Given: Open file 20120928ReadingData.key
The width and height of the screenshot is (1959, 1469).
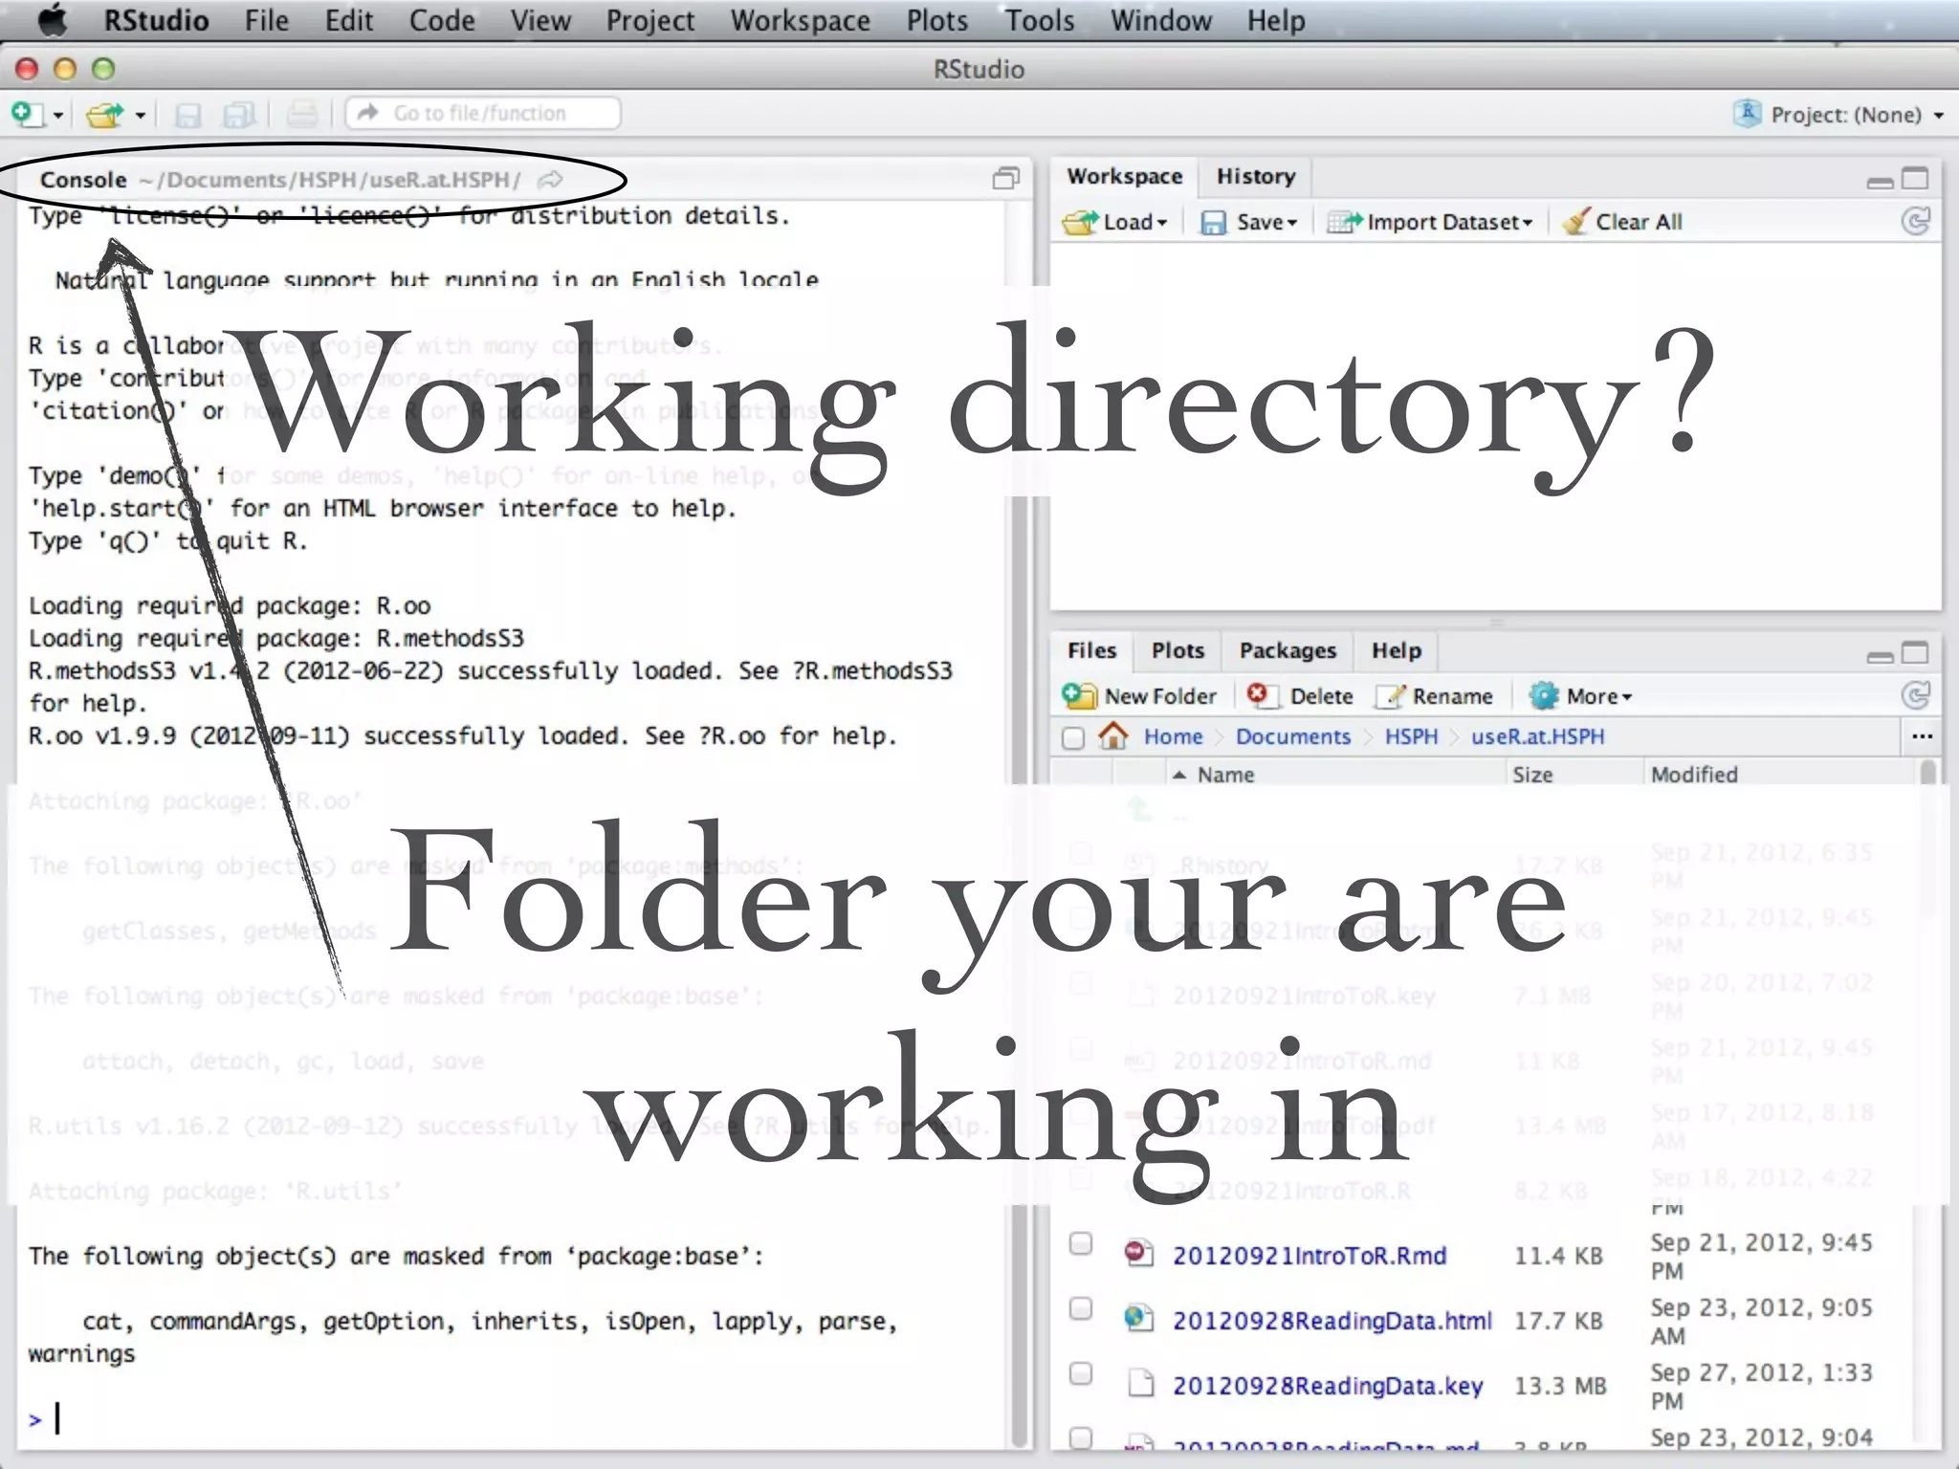Looking at the screenshot, I should pyautogui.click(x=1328, y=1386).
